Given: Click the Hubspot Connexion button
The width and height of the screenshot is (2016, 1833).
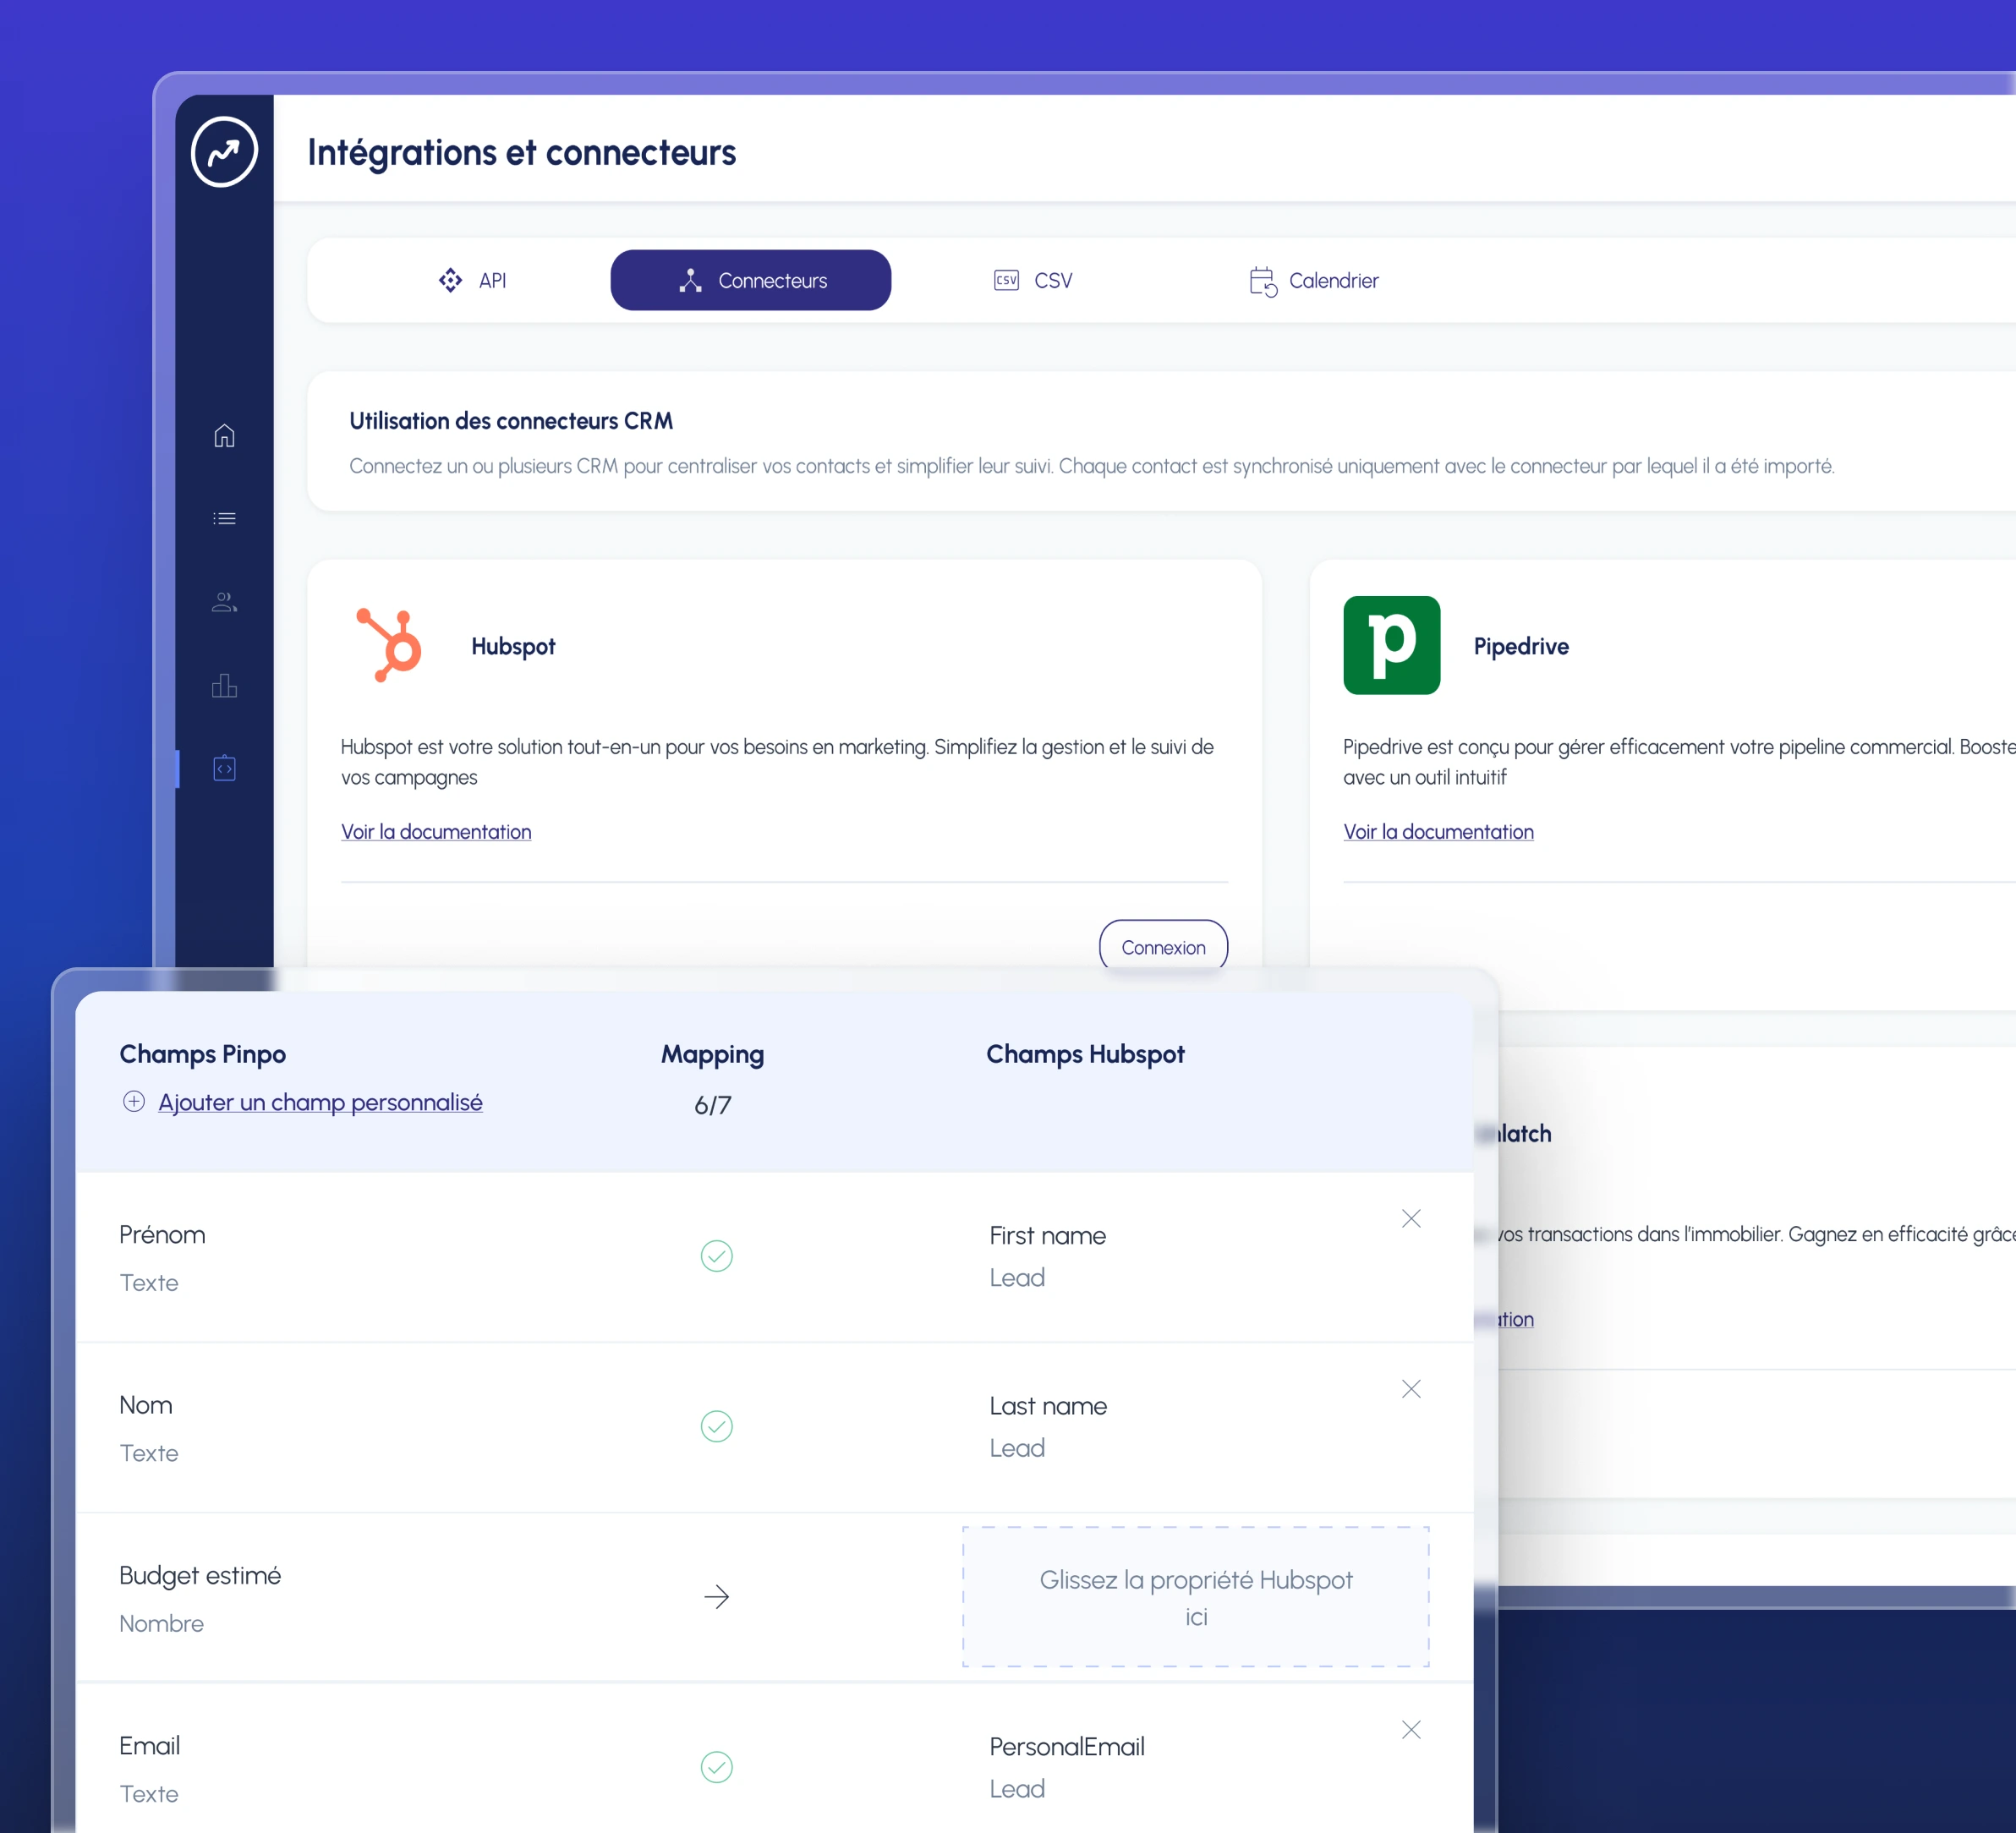Looking at the screenshot, I should pos(1162,947).
